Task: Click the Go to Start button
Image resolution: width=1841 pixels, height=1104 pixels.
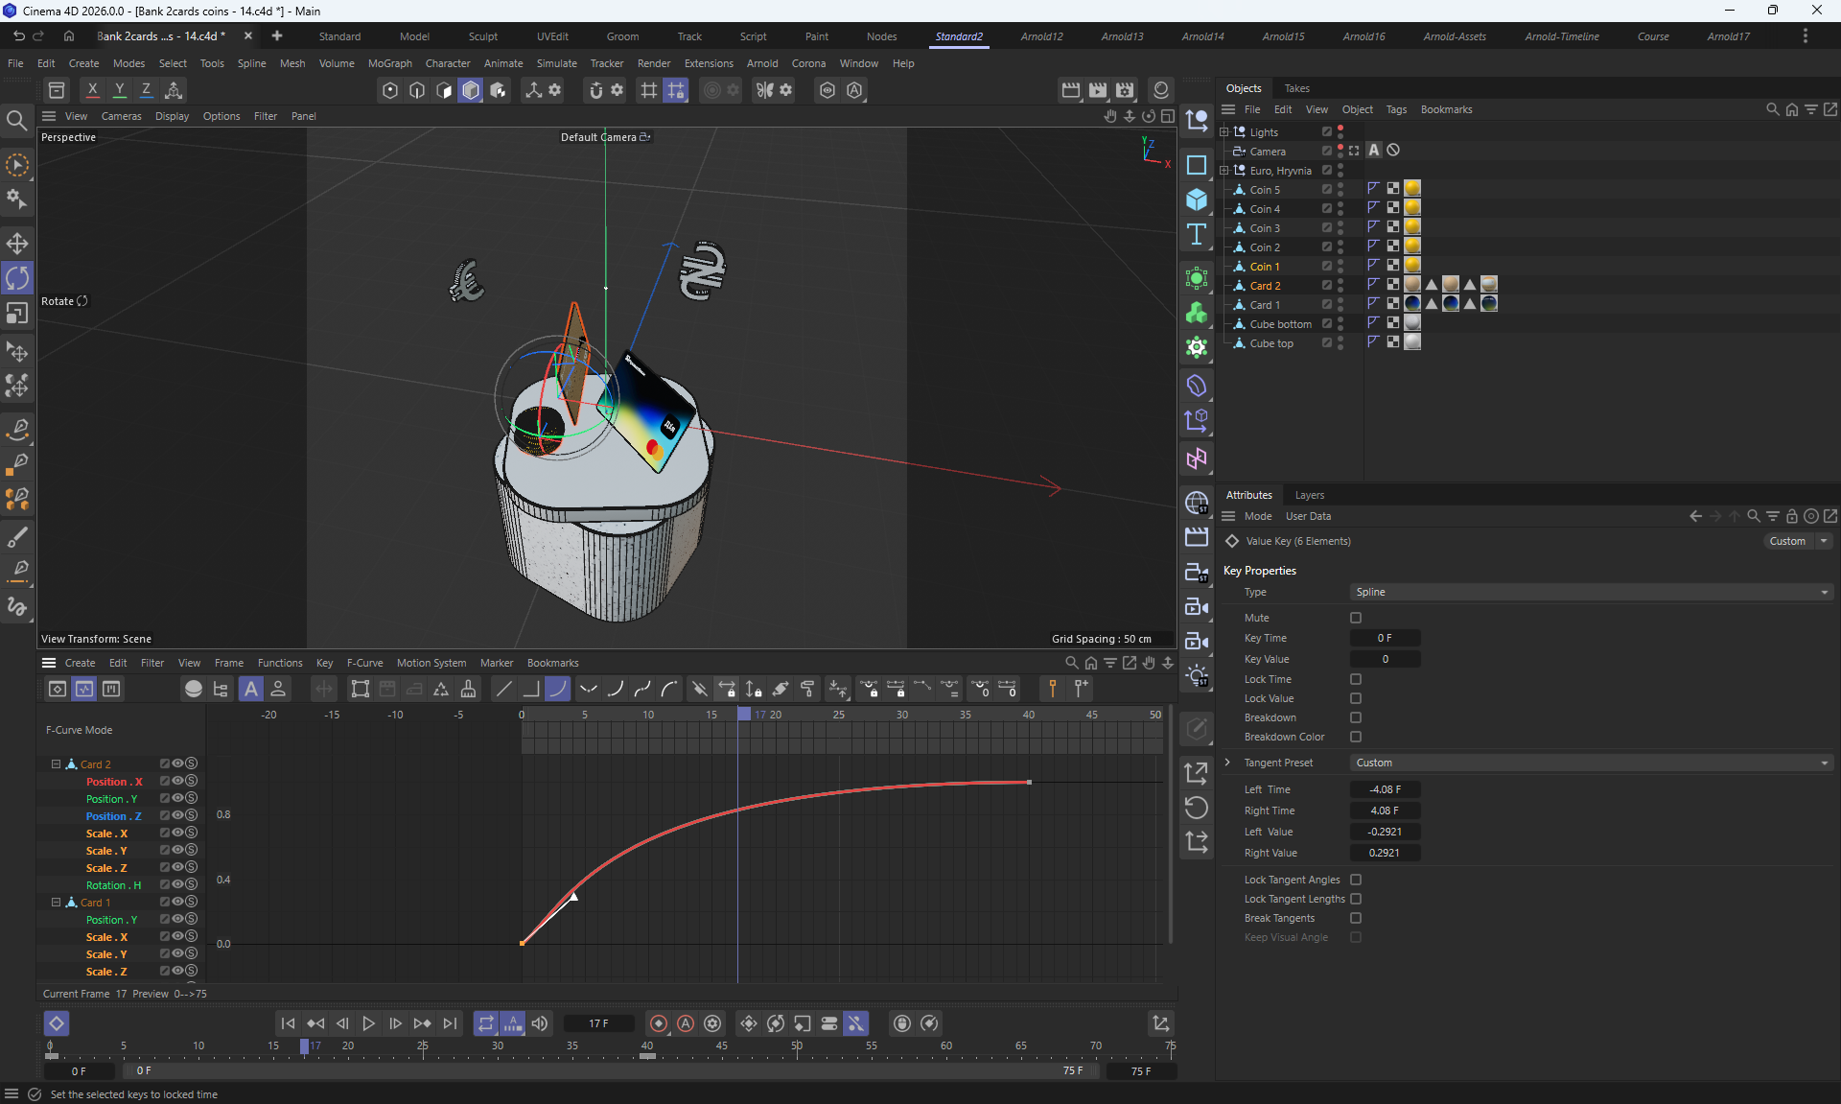Action: 288,1023
